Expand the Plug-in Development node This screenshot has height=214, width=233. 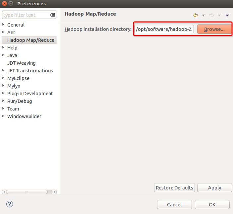[3, 93]
